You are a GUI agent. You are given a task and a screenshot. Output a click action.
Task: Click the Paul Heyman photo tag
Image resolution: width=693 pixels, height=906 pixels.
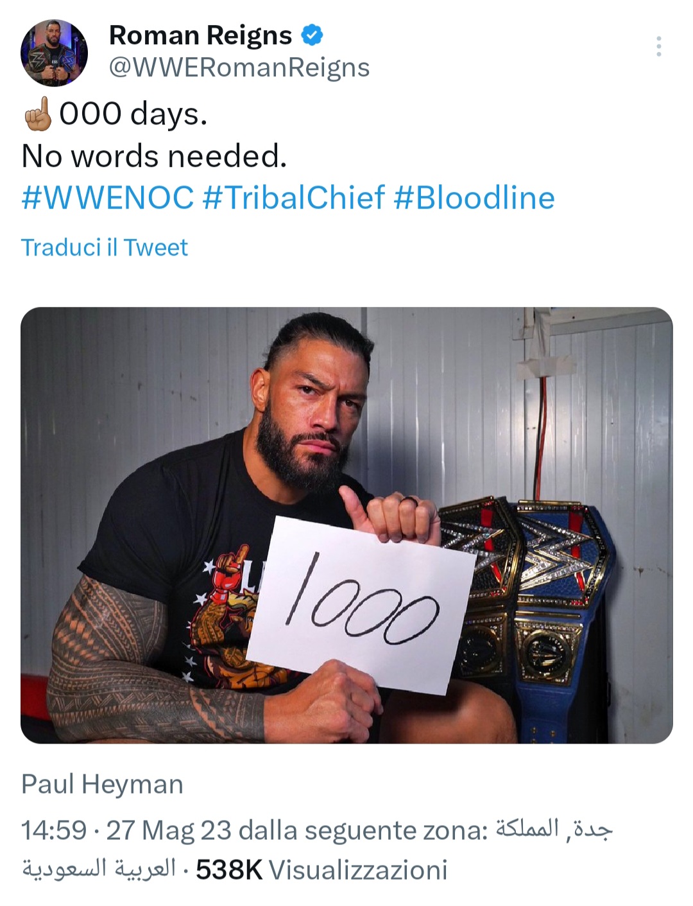coord(103,784)
